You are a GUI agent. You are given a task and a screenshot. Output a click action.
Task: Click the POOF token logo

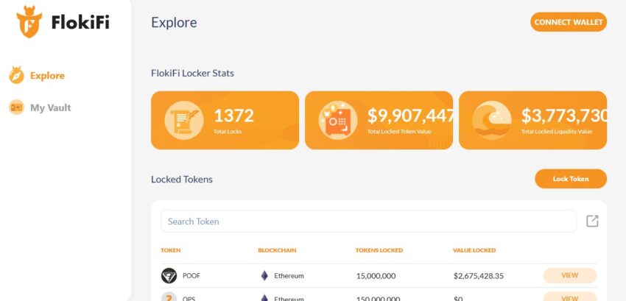[169, 275]
